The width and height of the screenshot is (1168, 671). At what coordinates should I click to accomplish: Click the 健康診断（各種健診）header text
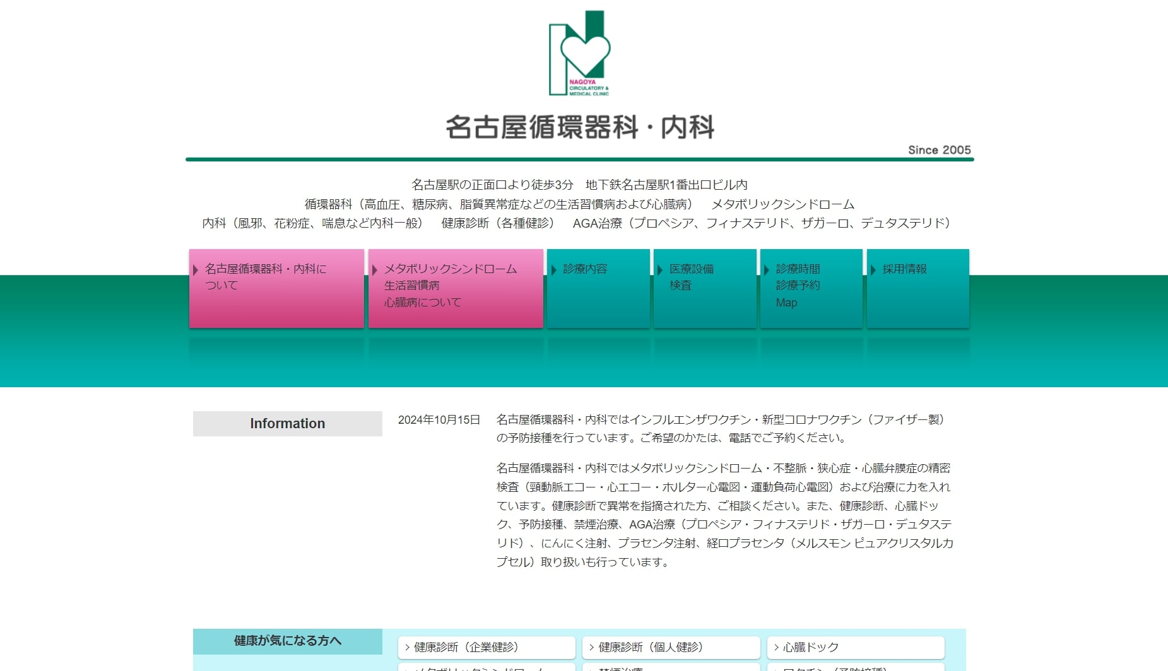[x=498, y=223]
